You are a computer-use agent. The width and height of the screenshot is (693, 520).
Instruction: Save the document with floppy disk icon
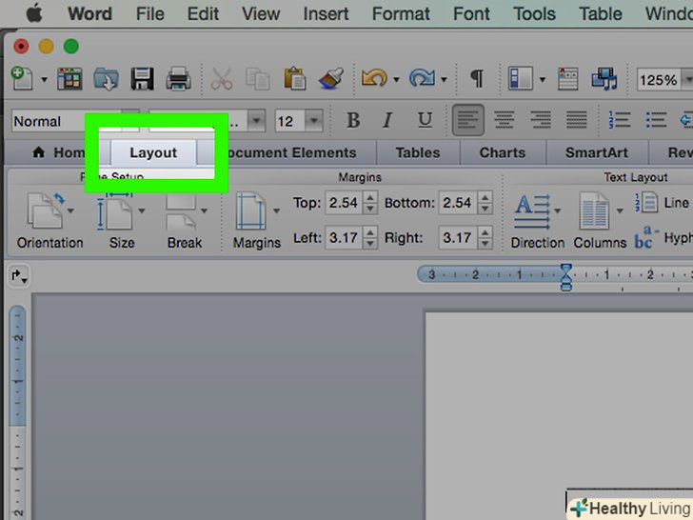coord(143,79)
